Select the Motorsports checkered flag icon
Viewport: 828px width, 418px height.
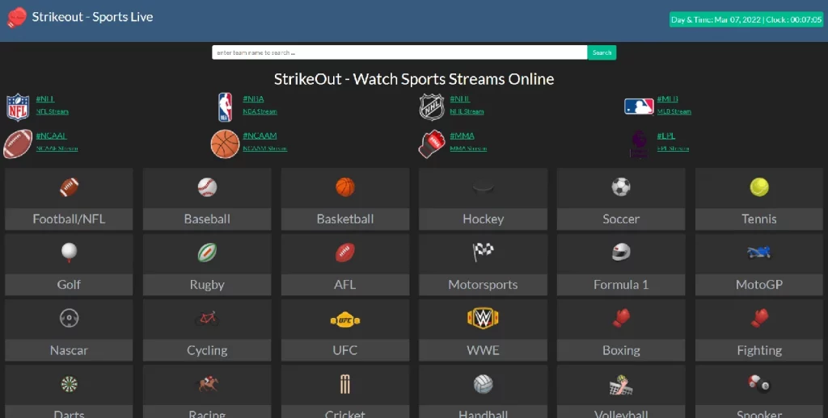484,253
